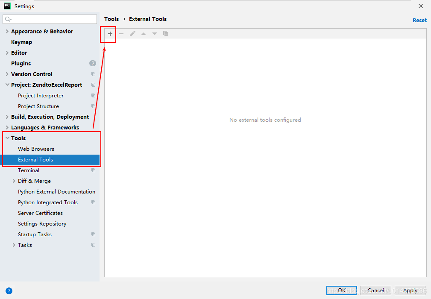Select Project Interpreter settings

click(41, 96)
